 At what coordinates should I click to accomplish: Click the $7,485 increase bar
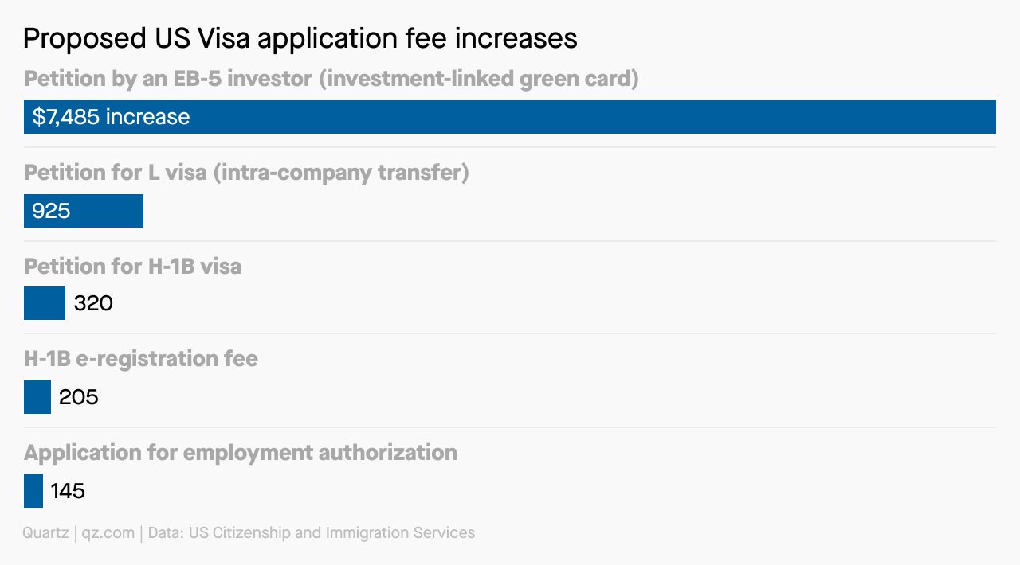pyautogui.click(x=510, y=117)
